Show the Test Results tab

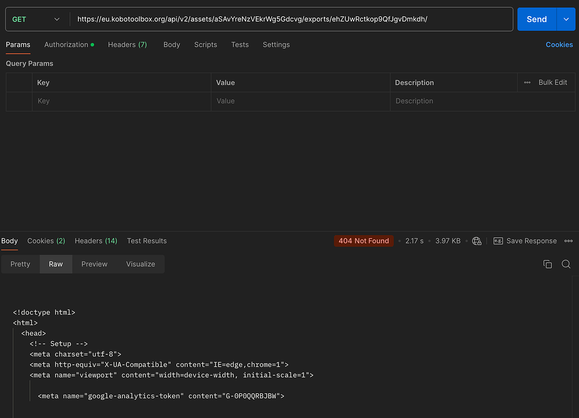coord(147,241)
